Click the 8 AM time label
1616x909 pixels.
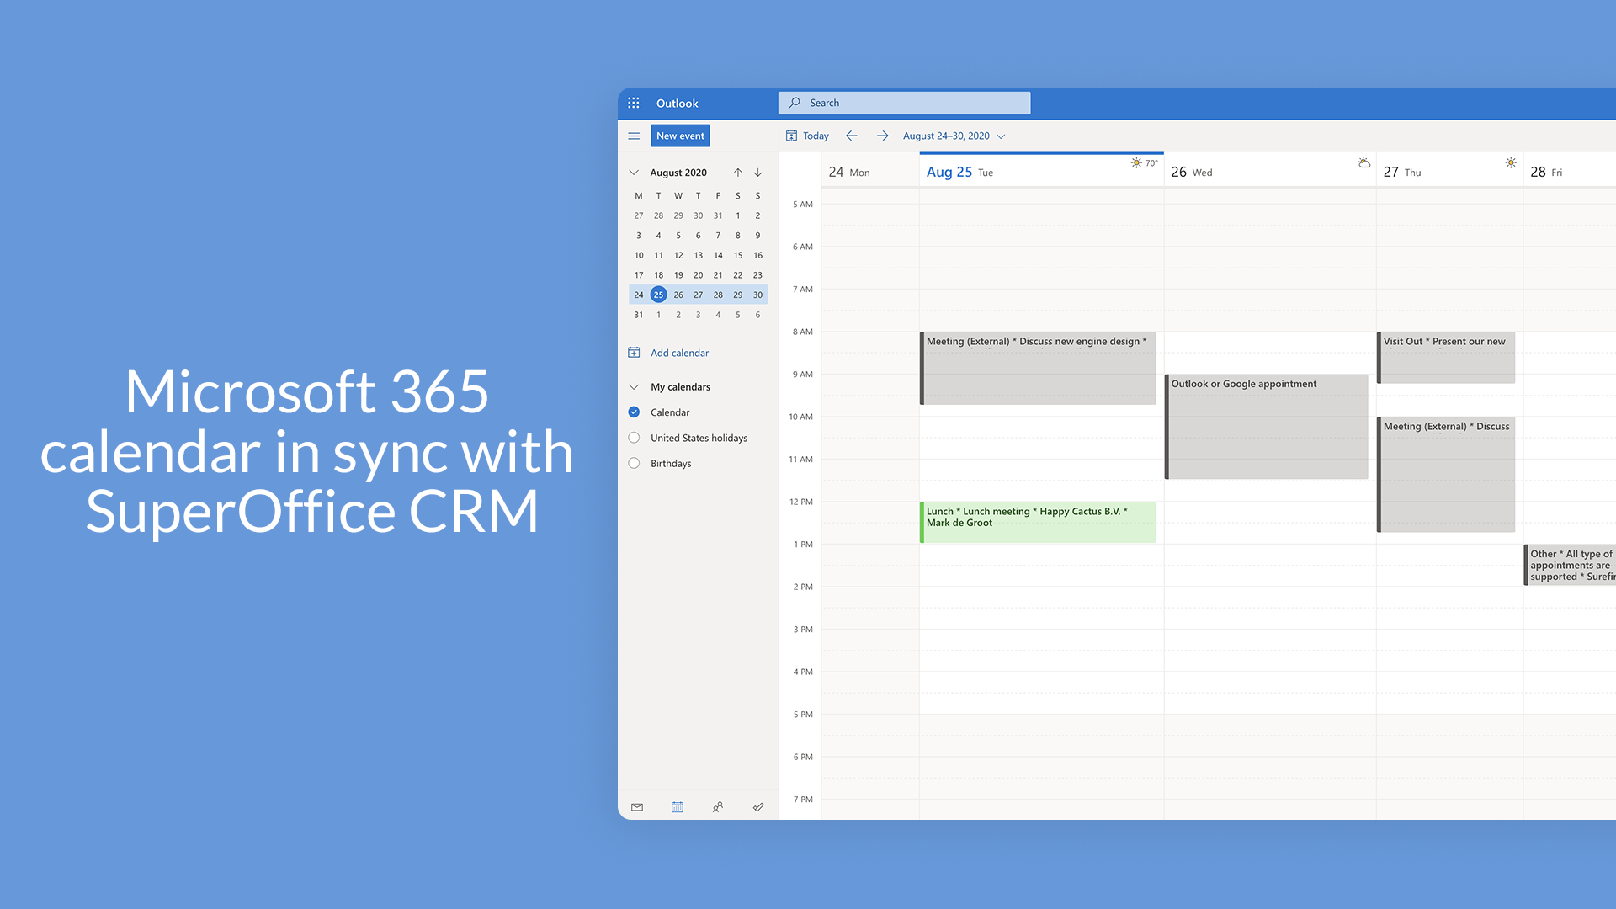click(x=803, y=332)
